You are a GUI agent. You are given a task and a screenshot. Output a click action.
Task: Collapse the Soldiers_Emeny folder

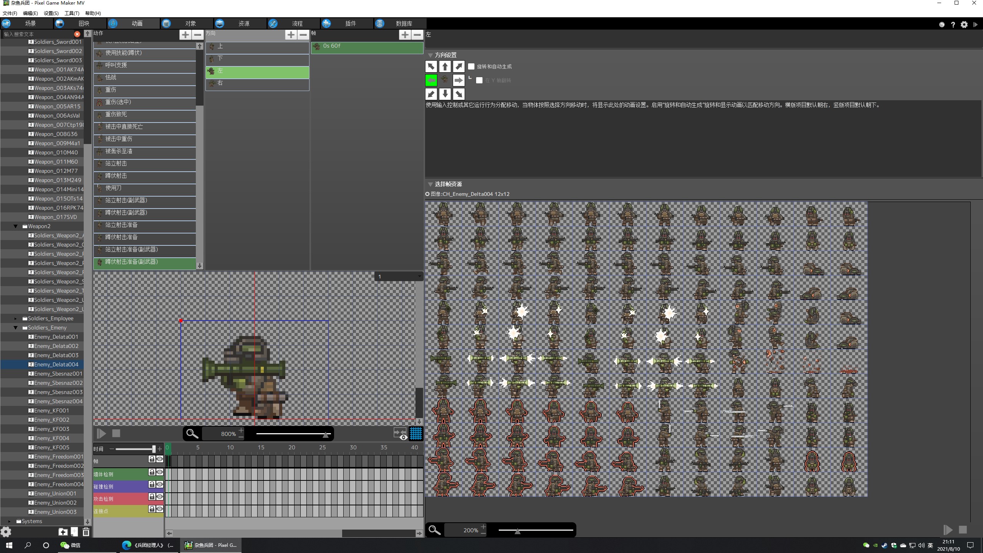(16, 328)
